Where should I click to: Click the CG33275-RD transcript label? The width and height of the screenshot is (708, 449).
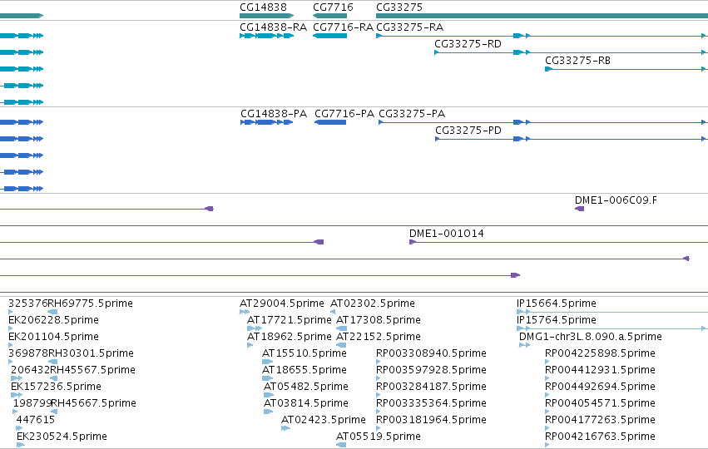[x=468, y=44]
